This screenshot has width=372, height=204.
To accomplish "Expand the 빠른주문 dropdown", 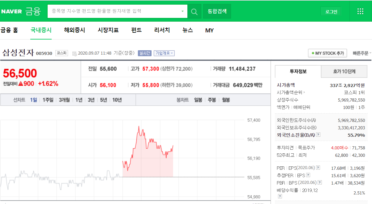I will click(362, 53).
